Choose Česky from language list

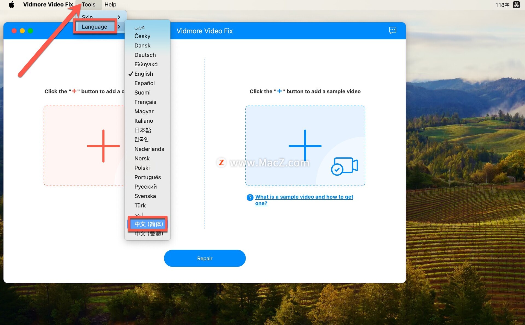click(148, 36)
